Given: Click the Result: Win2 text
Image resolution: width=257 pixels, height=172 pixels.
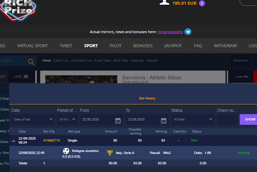Looking at the screenshot, I should 160,153.
